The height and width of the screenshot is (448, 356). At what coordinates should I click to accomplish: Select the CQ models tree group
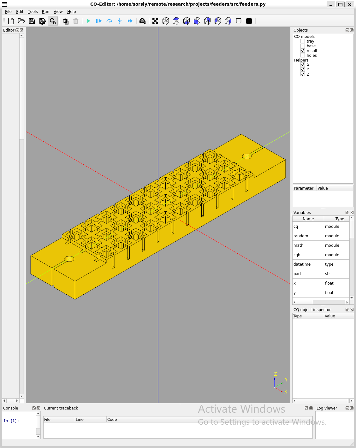coord(304,37)
